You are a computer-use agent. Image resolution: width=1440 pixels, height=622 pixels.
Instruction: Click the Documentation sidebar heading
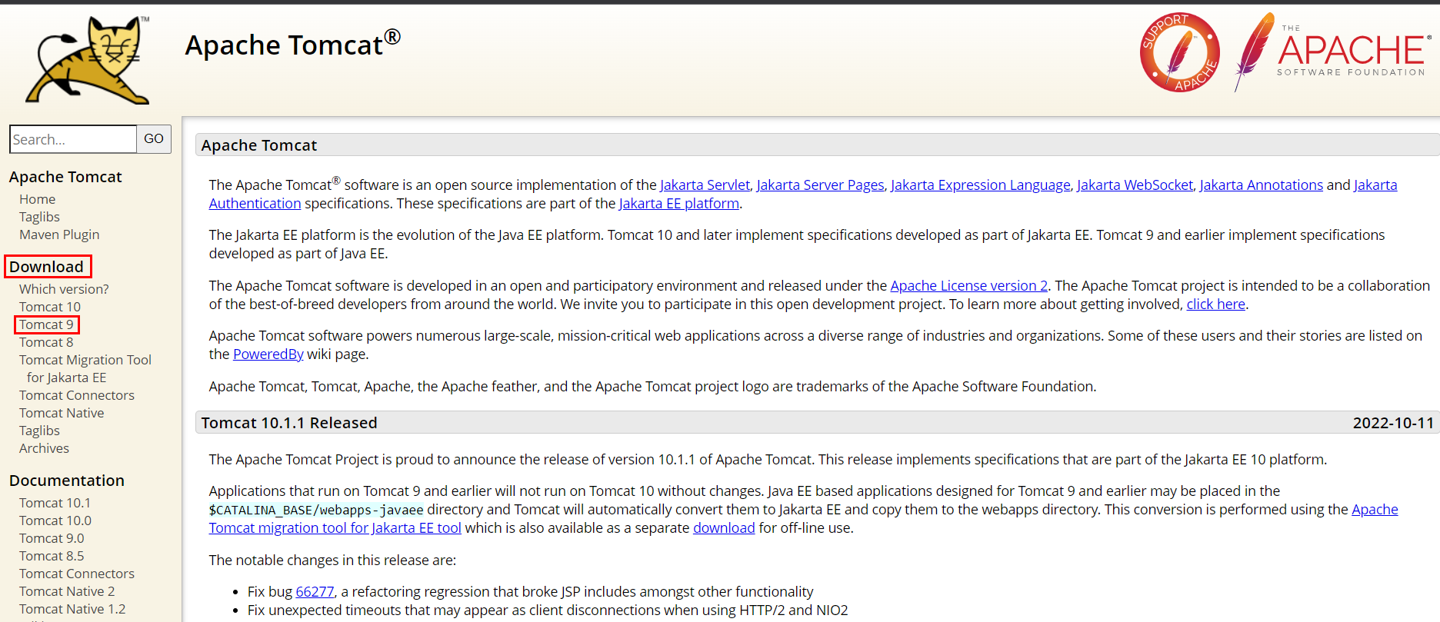(x=67, y=481)
